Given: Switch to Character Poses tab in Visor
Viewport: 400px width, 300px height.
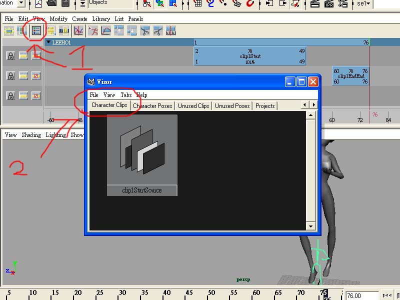Looking at the screenshot, I should 152,106.
